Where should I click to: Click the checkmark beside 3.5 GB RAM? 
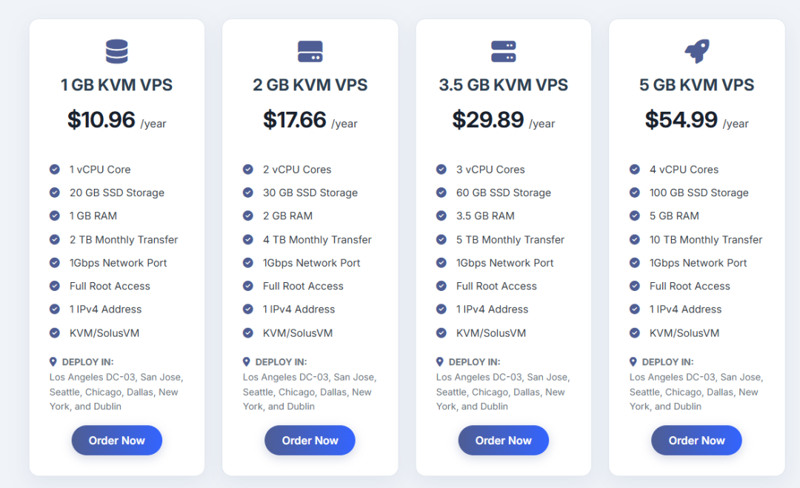click(441, 215)
